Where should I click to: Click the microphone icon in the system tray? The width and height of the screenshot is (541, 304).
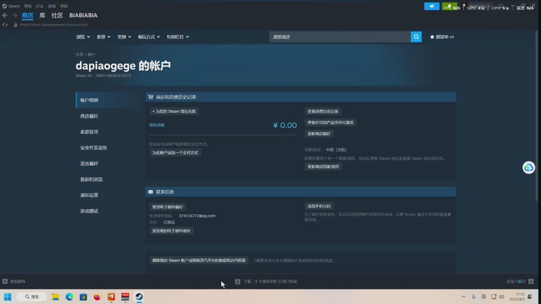click(474, 297)
